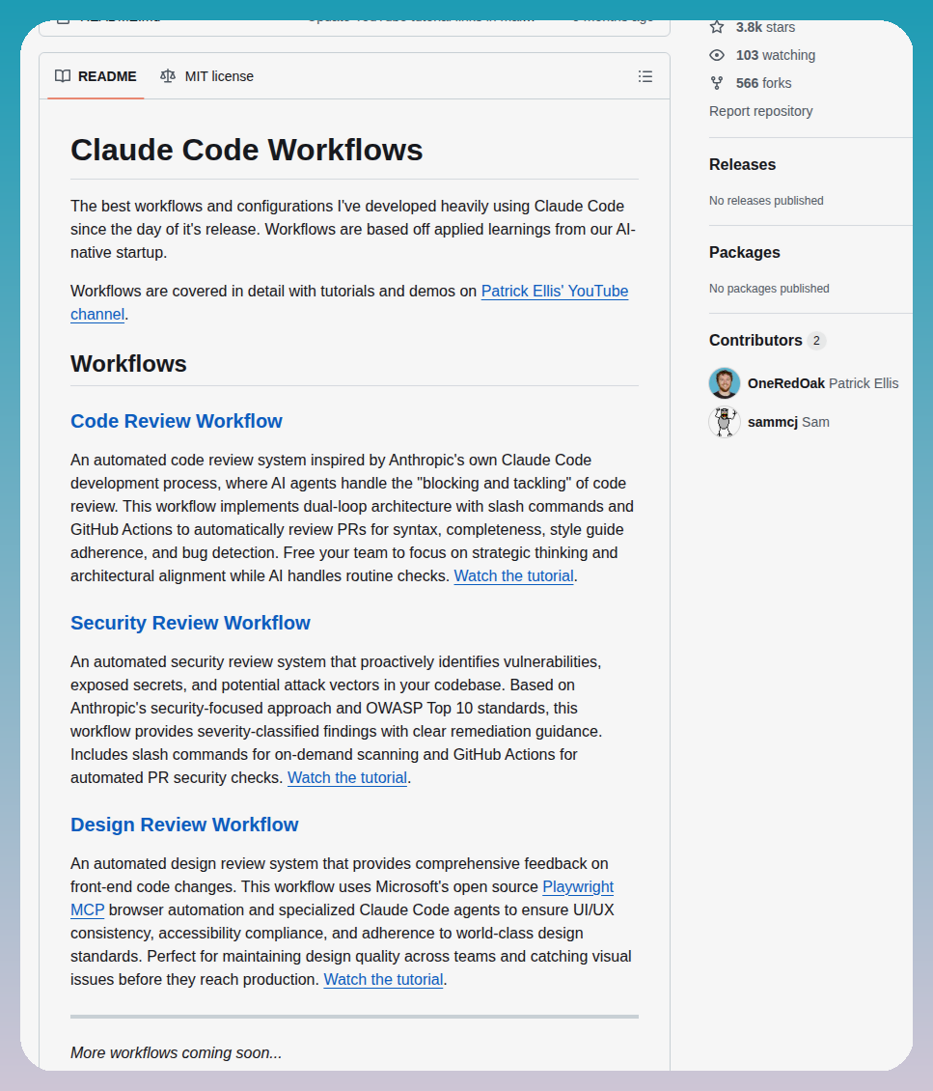Click Report repository

(x=760, y=111)
